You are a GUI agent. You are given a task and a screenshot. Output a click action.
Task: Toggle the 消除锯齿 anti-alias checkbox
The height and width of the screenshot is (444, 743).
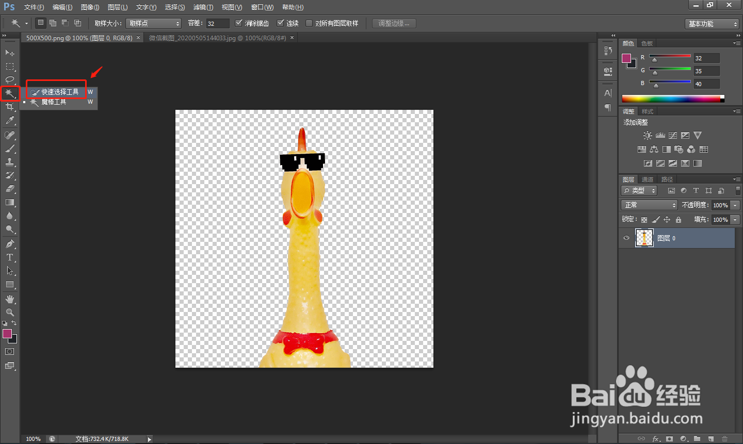[x=238, y=23]
